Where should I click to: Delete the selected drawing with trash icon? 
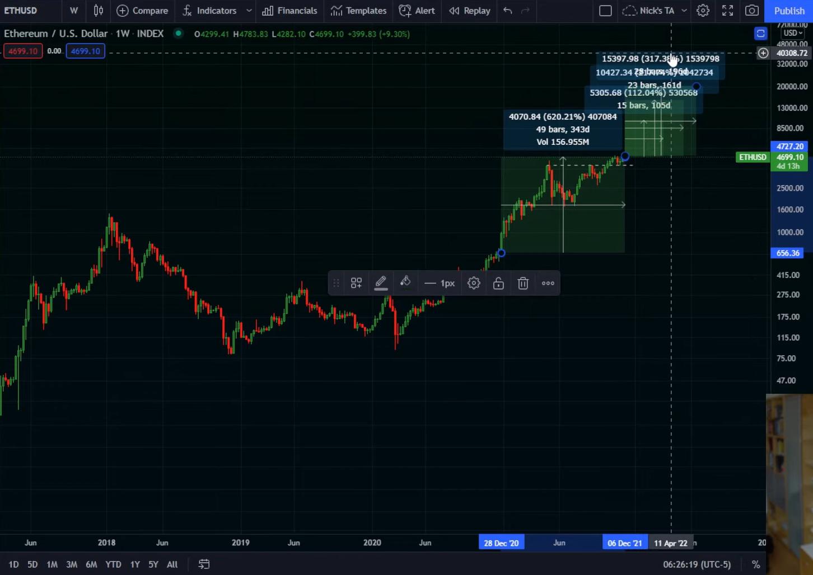(523, 283)
